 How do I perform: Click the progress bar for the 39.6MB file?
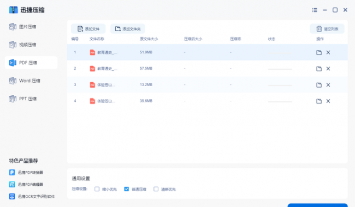[280, 101]
